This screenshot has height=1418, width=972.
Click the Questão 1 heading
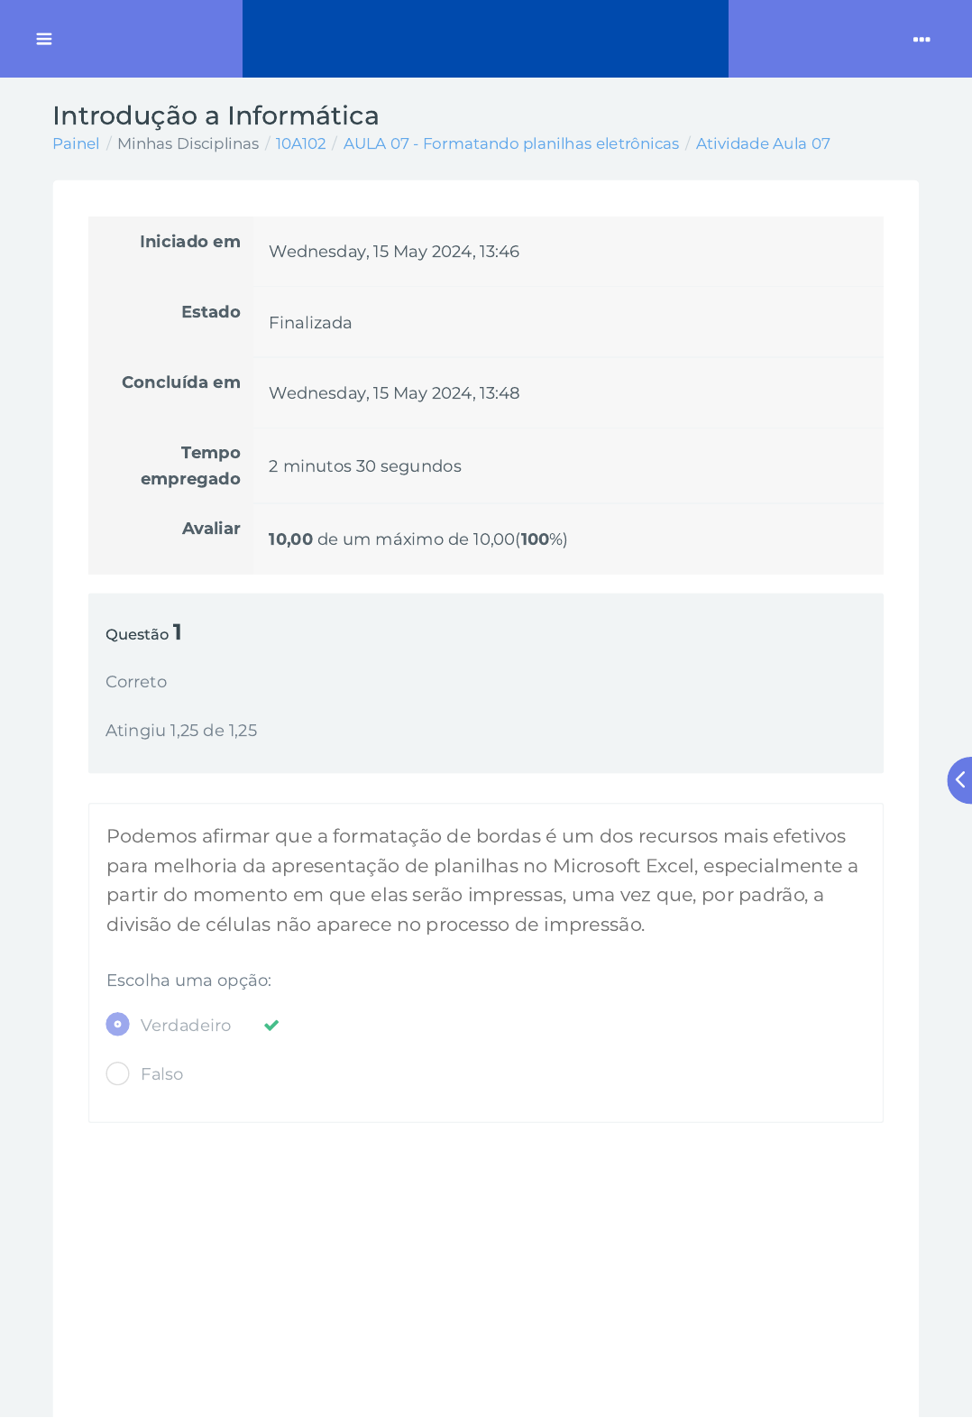pos(143,632)
